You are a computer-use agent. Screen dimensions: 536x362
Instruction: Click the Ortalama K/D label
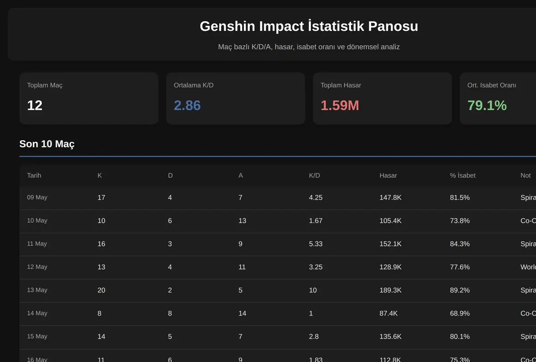click(x=194, y=85)
